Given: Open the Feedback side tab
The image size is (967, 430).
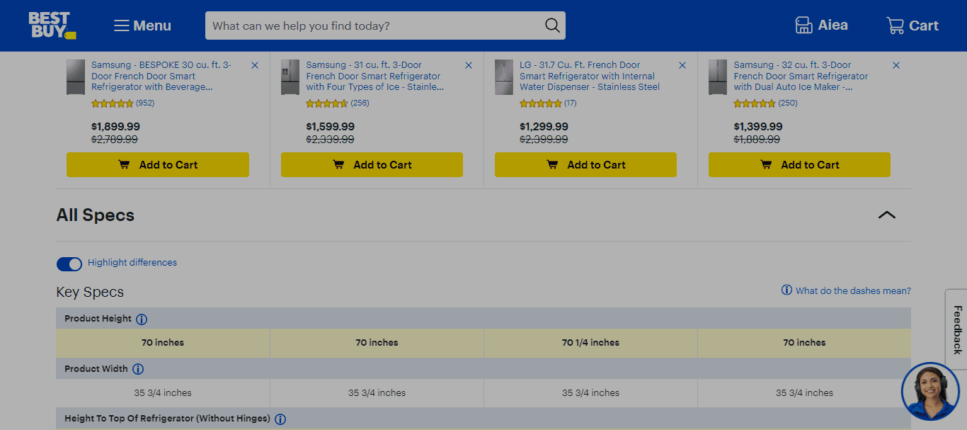Looking at the screenshot, I should pos(956,329).
